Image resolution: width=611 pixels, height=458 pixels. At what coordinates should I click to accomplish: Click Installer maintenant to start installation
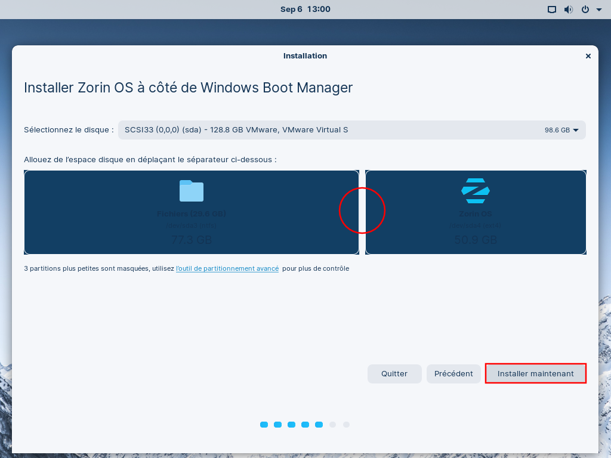[x=536, y=374]
